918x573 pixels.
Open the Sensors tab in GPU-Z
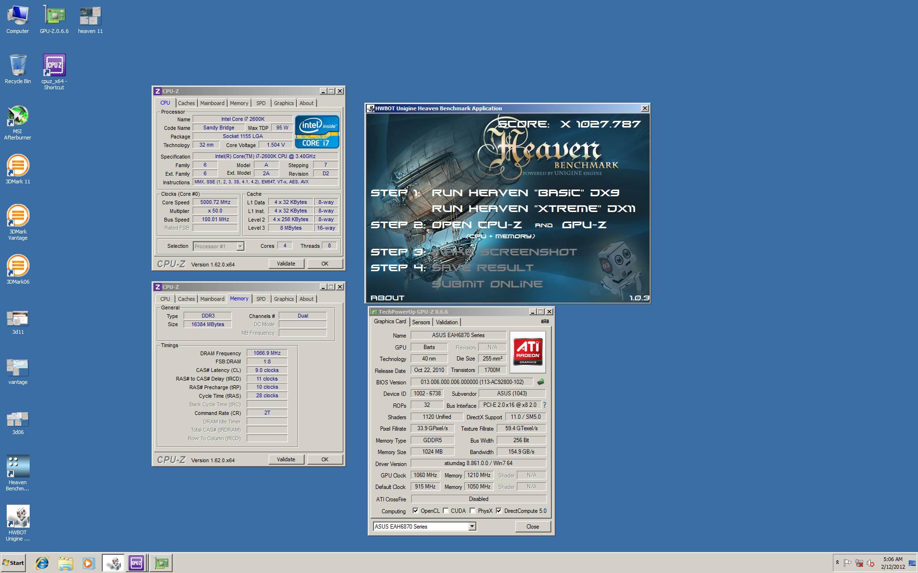[421, 322]
